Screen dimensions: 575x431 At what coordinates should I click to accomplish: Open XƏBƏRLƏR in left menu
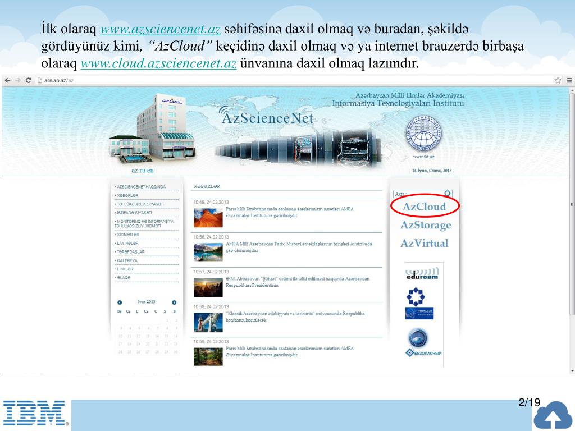click(127, 196)
